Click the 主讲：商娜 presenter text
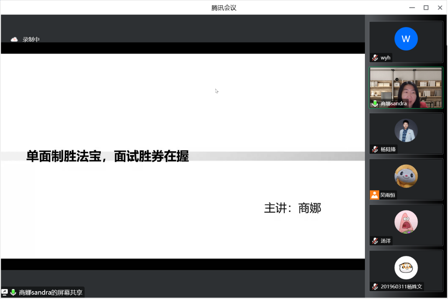448x299 pixels. pos(293,208)
